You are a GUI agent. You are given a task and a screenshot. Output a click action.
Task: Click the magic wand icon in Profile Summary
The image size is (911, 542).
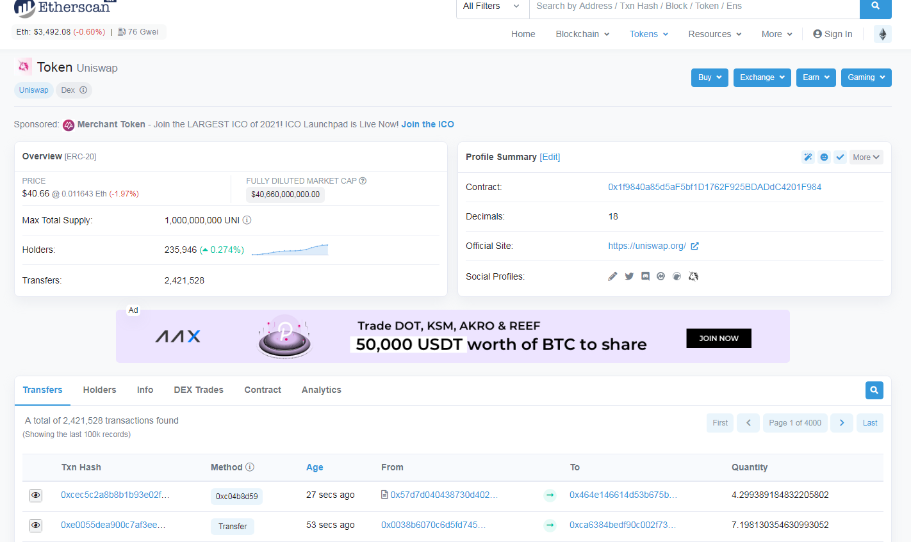point(808,157)
